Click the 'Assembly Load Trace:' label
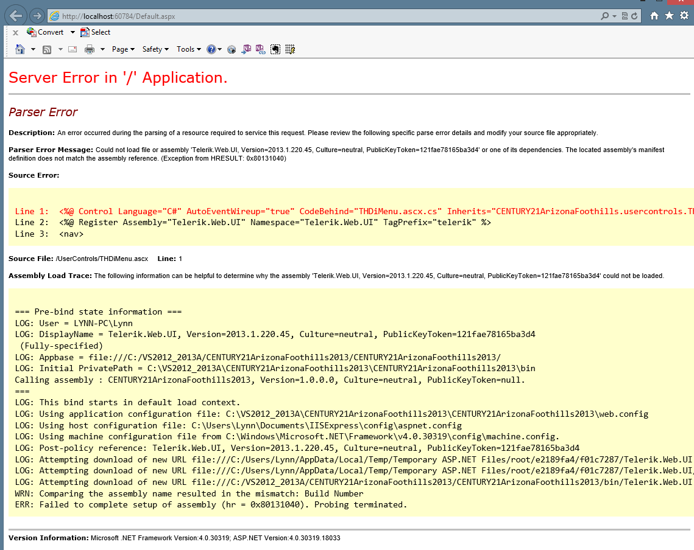This screenshot has width=694, height=550. (50, 276)
